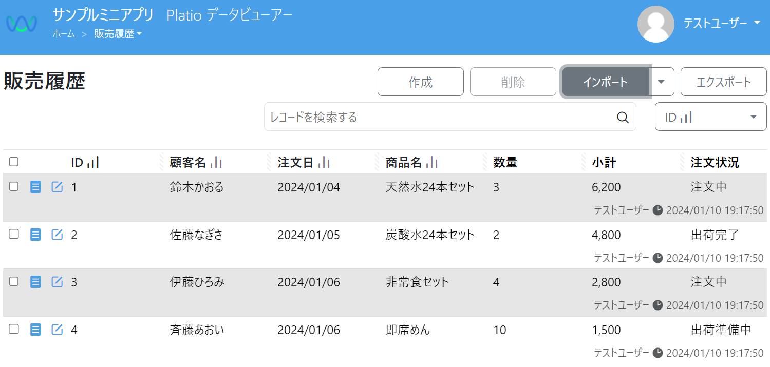Click clock icon in record 4 timestamp
Viewport: 770px width, 367px height.
pyautogui.click(x=658, y=353)
